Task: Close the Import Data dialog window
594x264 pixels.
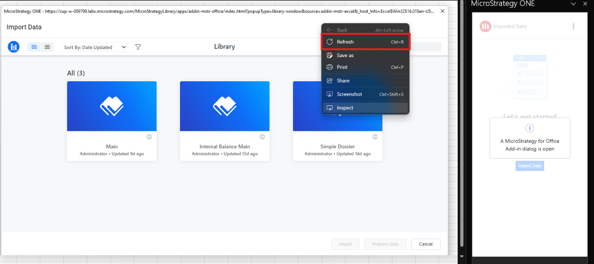Action: click(442, 11)
